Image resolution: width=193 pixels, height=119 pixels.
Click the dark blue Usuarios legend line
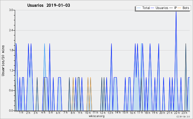(x=152, y=8)
